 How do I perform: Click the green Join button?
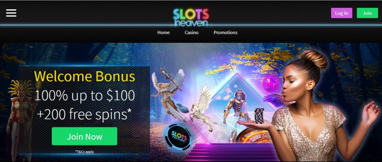367,13
